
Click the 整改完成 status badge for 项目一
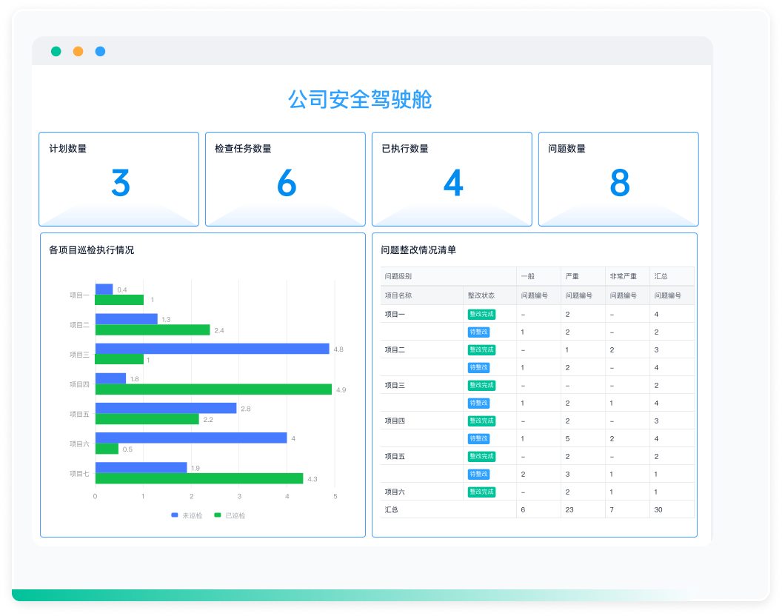click(x=483, y=313)
